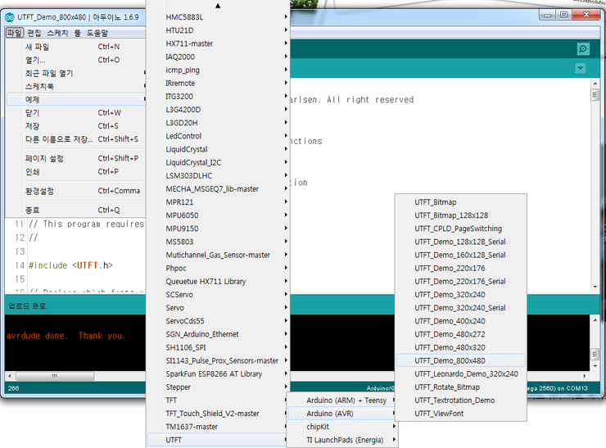Viewport: 606px width, 448px height.
Task: Select 인쇄 menu entry
Action: (76, 172)
